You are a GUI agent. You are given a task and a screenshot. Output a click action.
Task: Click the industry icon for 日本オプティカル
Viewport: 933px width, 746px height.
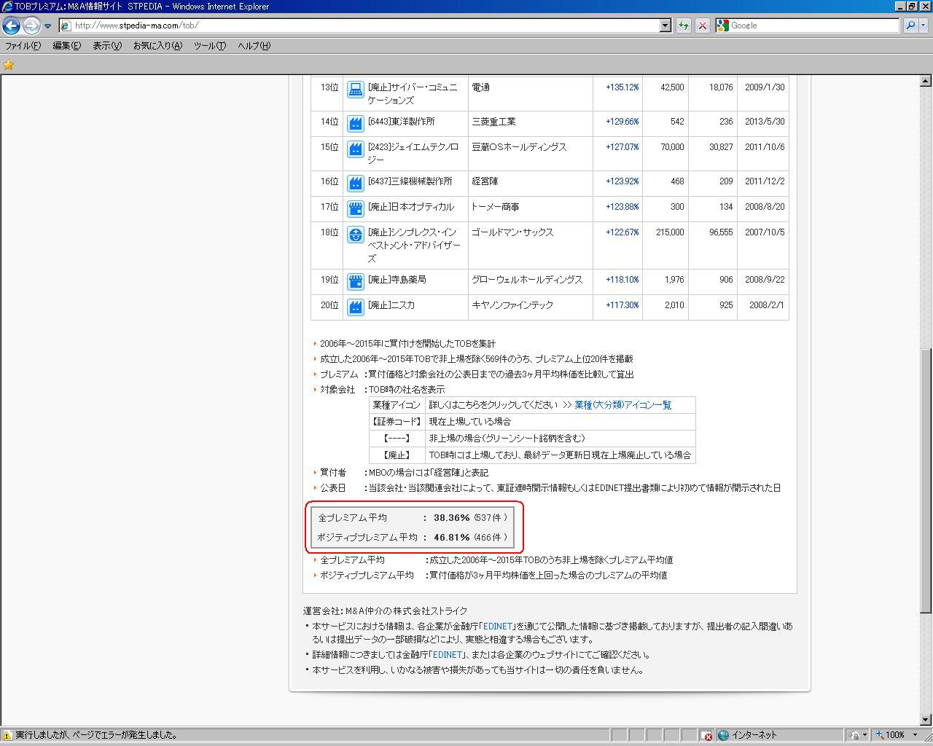(355, 209)
